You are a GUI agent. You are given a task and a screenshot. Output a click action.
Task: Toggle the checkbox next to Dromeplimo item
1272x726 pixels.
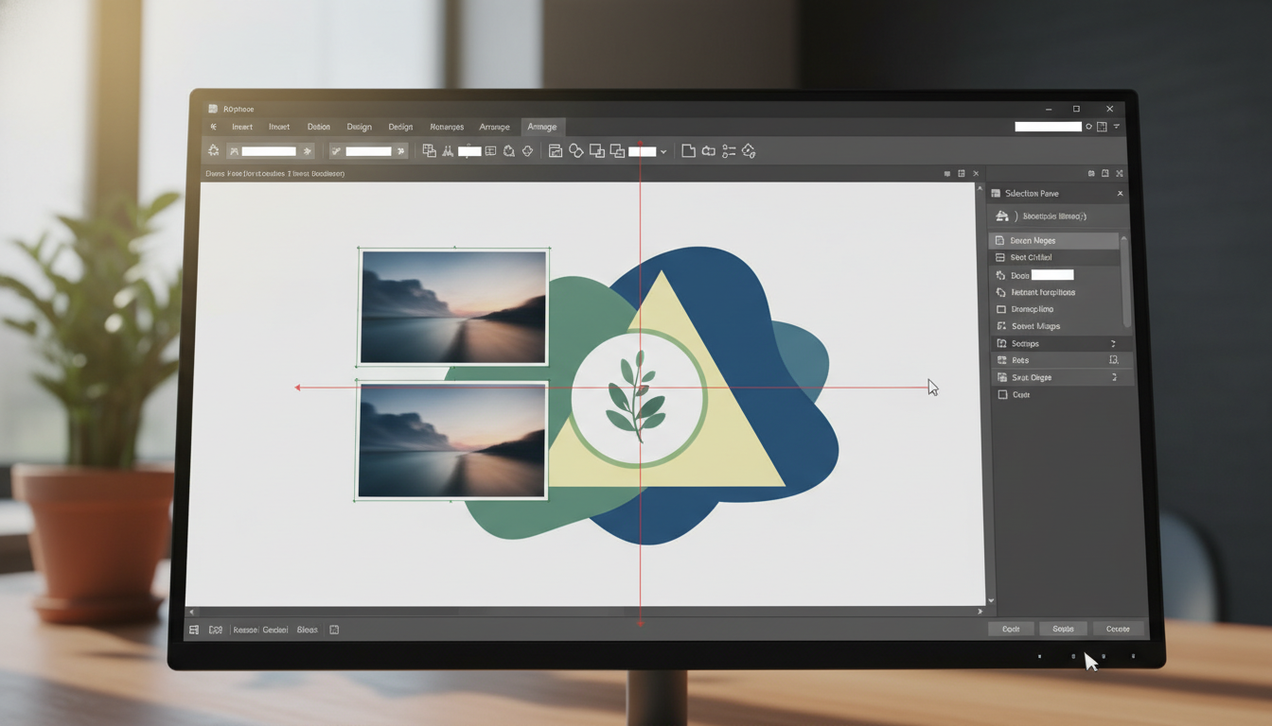(1001, 309)
